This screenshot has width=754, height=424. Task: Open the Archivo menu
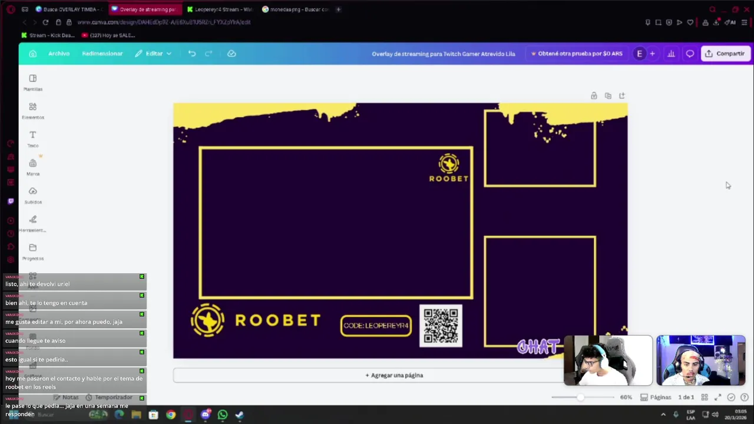tap(59, 54)
